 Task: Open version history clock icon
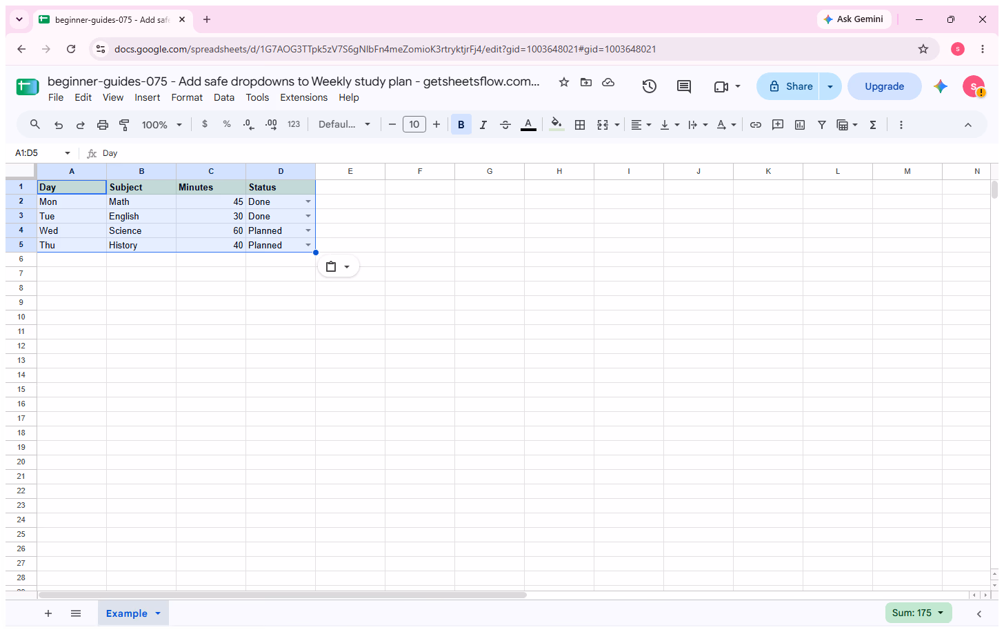649,86
